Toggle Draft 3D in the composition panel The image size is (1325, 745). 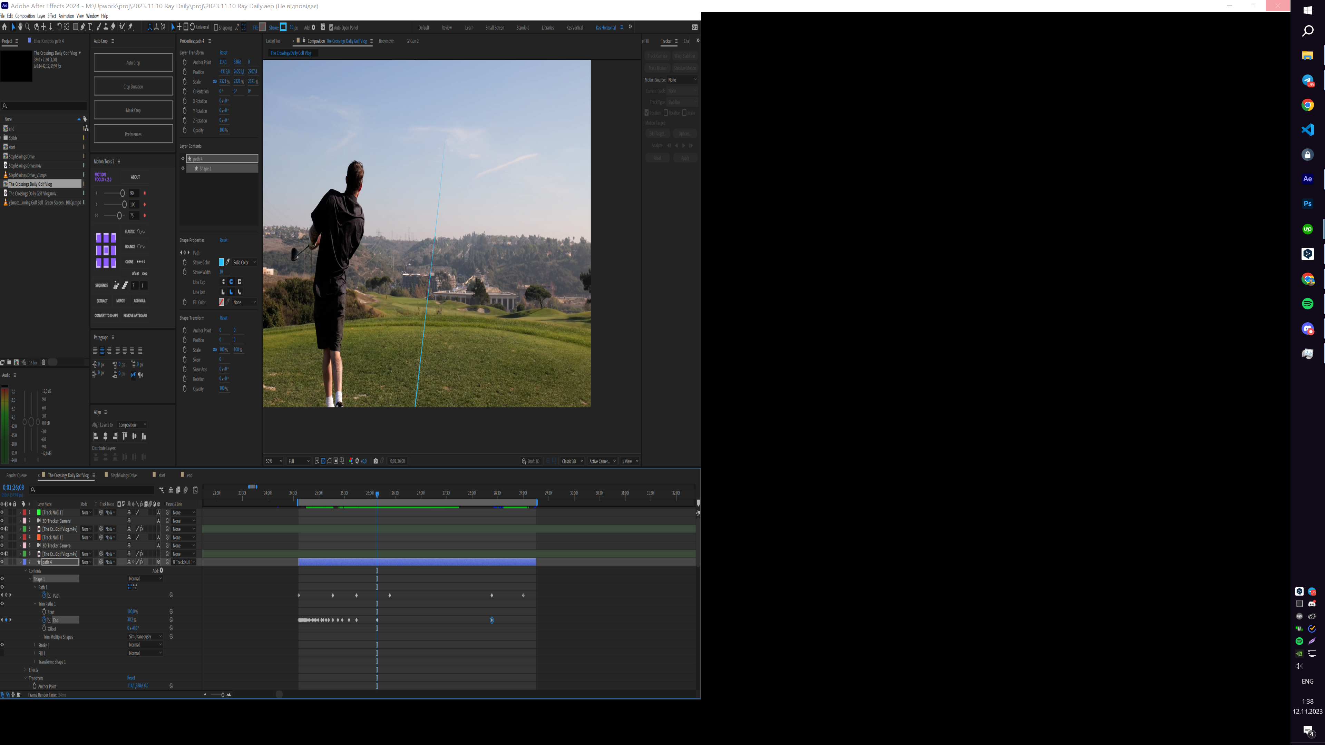click(x=531, y=461)
